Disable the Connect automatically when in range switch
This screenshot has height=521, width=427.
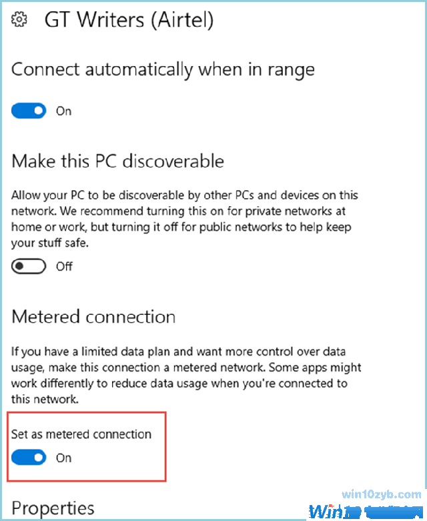[29, 111]
